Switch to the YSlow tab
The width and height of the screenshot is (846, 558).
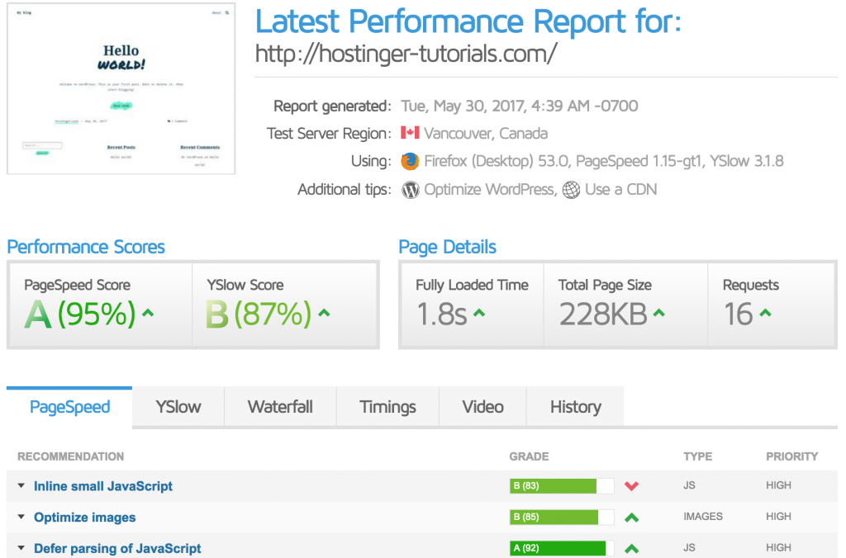178,407
